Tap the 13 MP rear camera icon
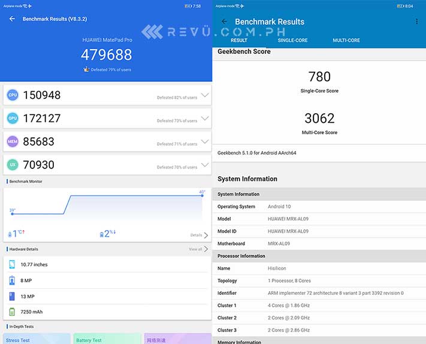 (12, 296)
